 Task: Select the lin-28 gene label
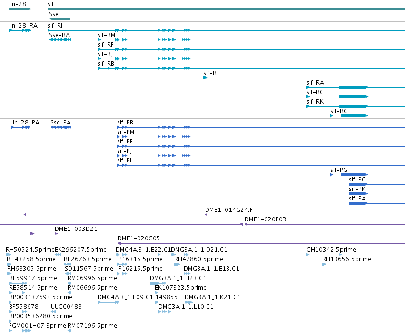coord(18,4)
